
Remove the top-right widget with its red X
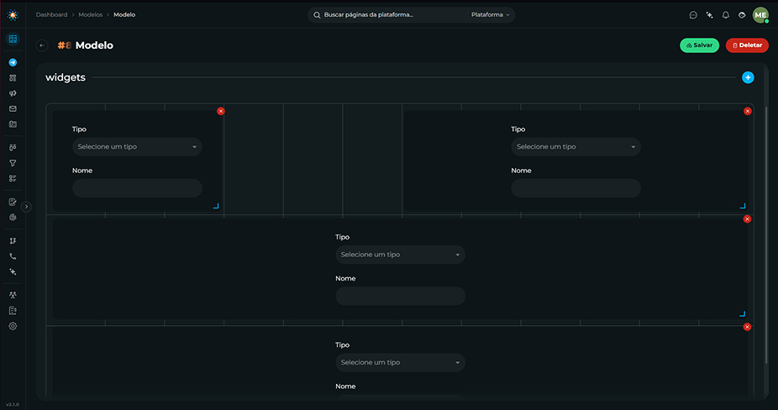pyautogui.click(x=747, y=111)
